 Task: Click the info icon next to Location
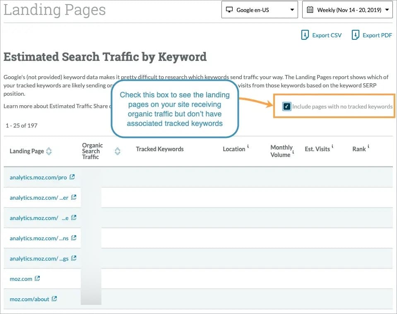point(248,146)
